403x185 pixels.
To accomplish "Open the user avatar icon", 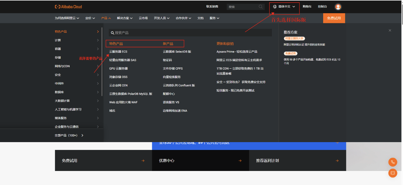I will [x=338, y=7].
